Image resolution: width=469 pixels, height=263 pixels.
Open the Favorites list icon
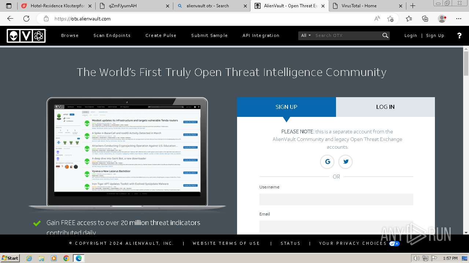coord(409,19)
